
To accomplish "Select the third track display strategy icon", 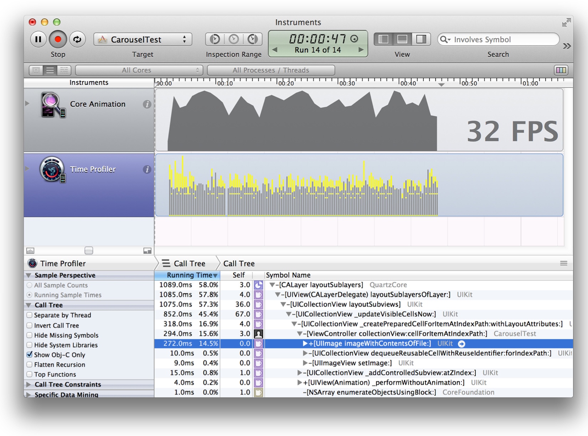I will tap(64, 70).
